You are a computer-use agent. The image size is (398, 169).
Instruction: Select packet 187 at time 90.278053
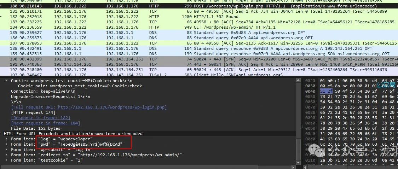point(199,43)
